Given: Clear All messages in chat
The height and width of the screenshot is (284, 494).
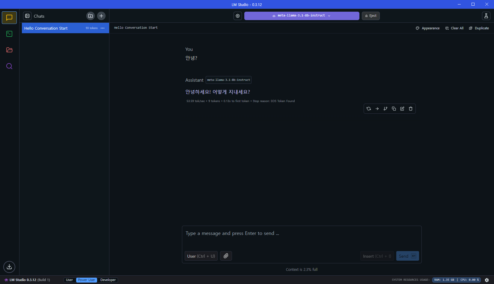Looking at the screenshot, I should [454, 28].
